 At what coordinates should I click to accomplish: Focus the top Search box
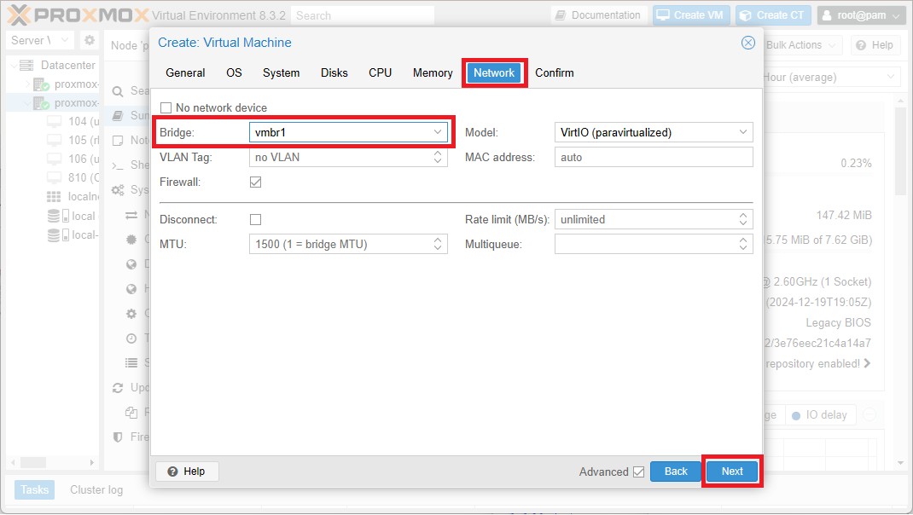pos(363,15)
